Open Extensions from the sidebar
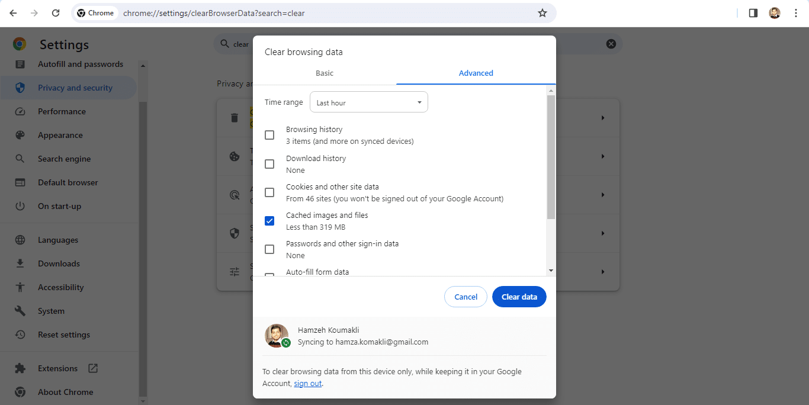809x405 pixels. pyautogui.click(x=57, y=368)
